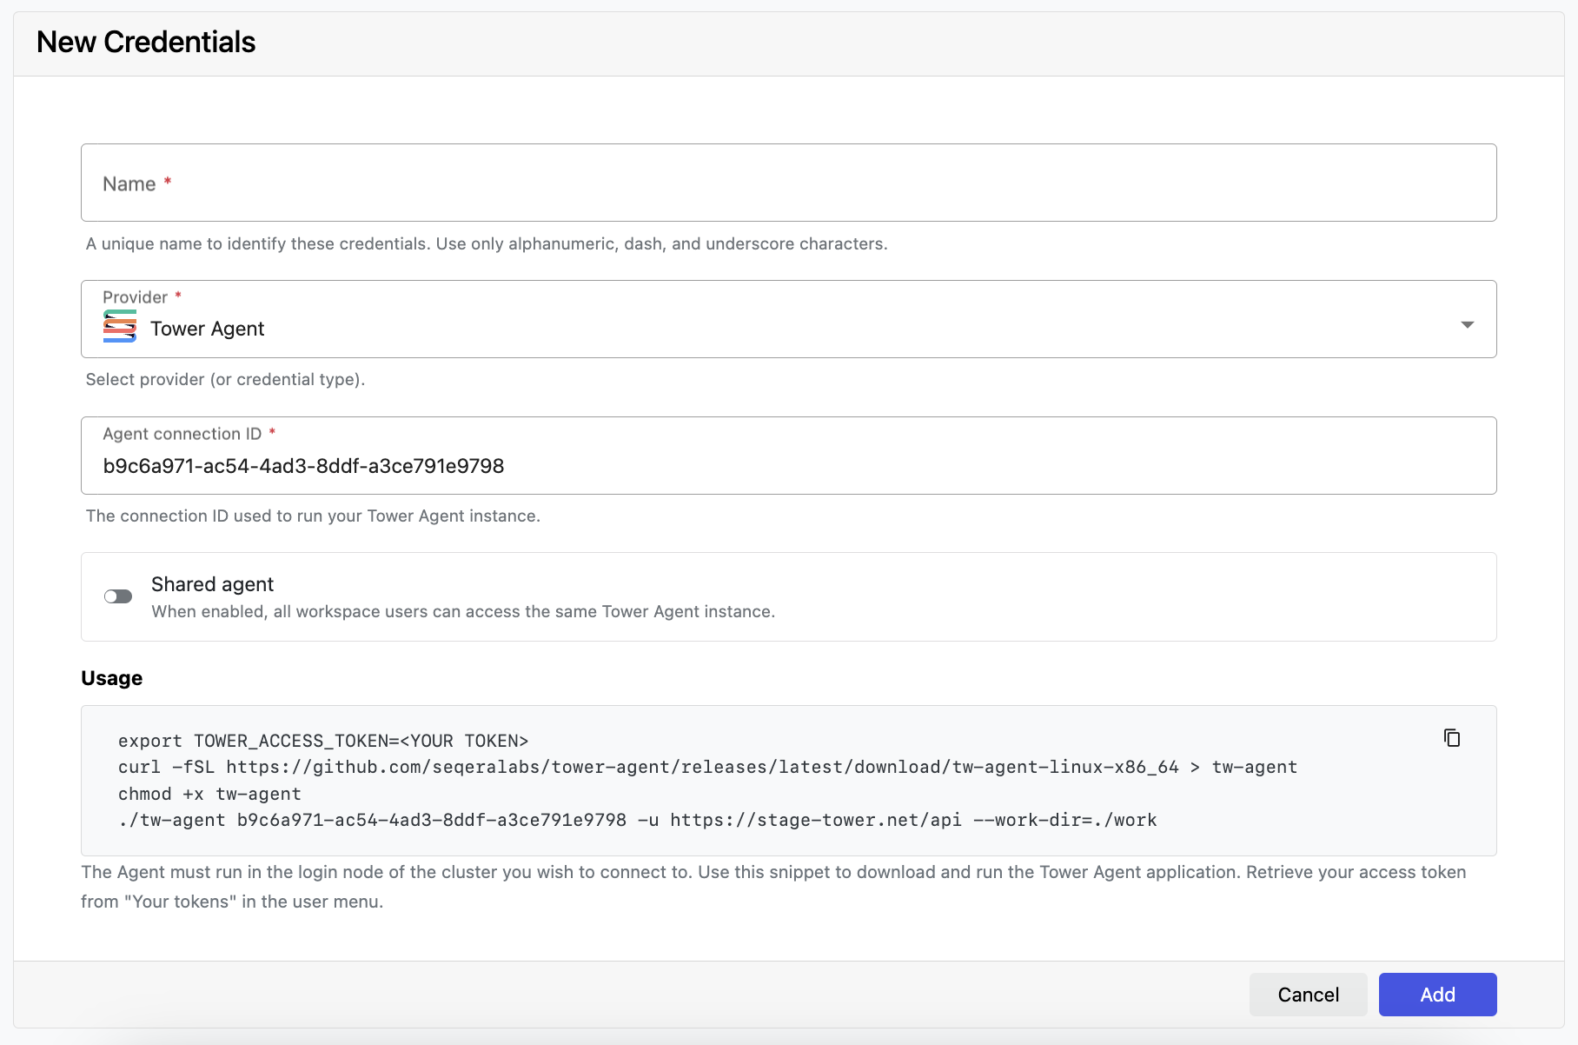Click the Shared agent description text
The height and width of the screenshot is (1045, 1578).
point(462,611)
